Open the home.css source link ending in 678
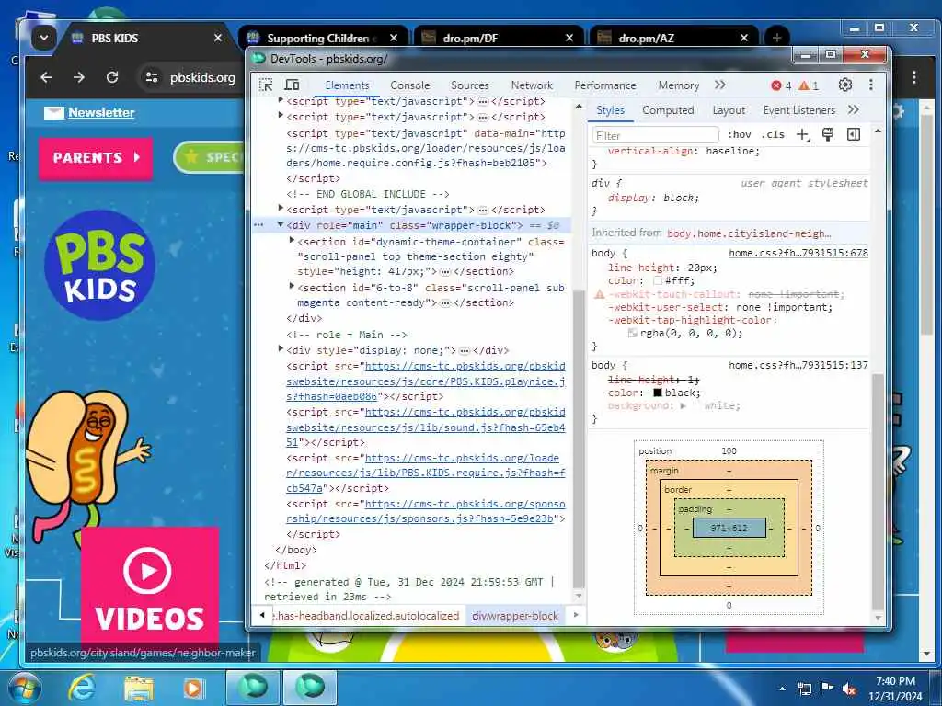 click(798, 253)
